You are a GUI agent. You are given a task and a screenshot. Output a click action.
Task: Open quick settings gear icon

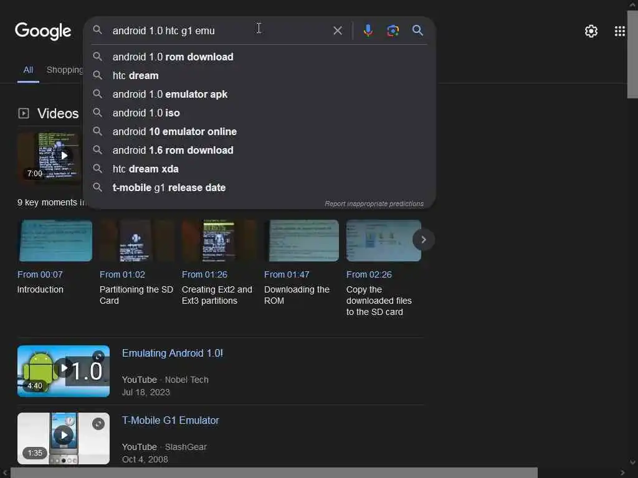point(591,31)
